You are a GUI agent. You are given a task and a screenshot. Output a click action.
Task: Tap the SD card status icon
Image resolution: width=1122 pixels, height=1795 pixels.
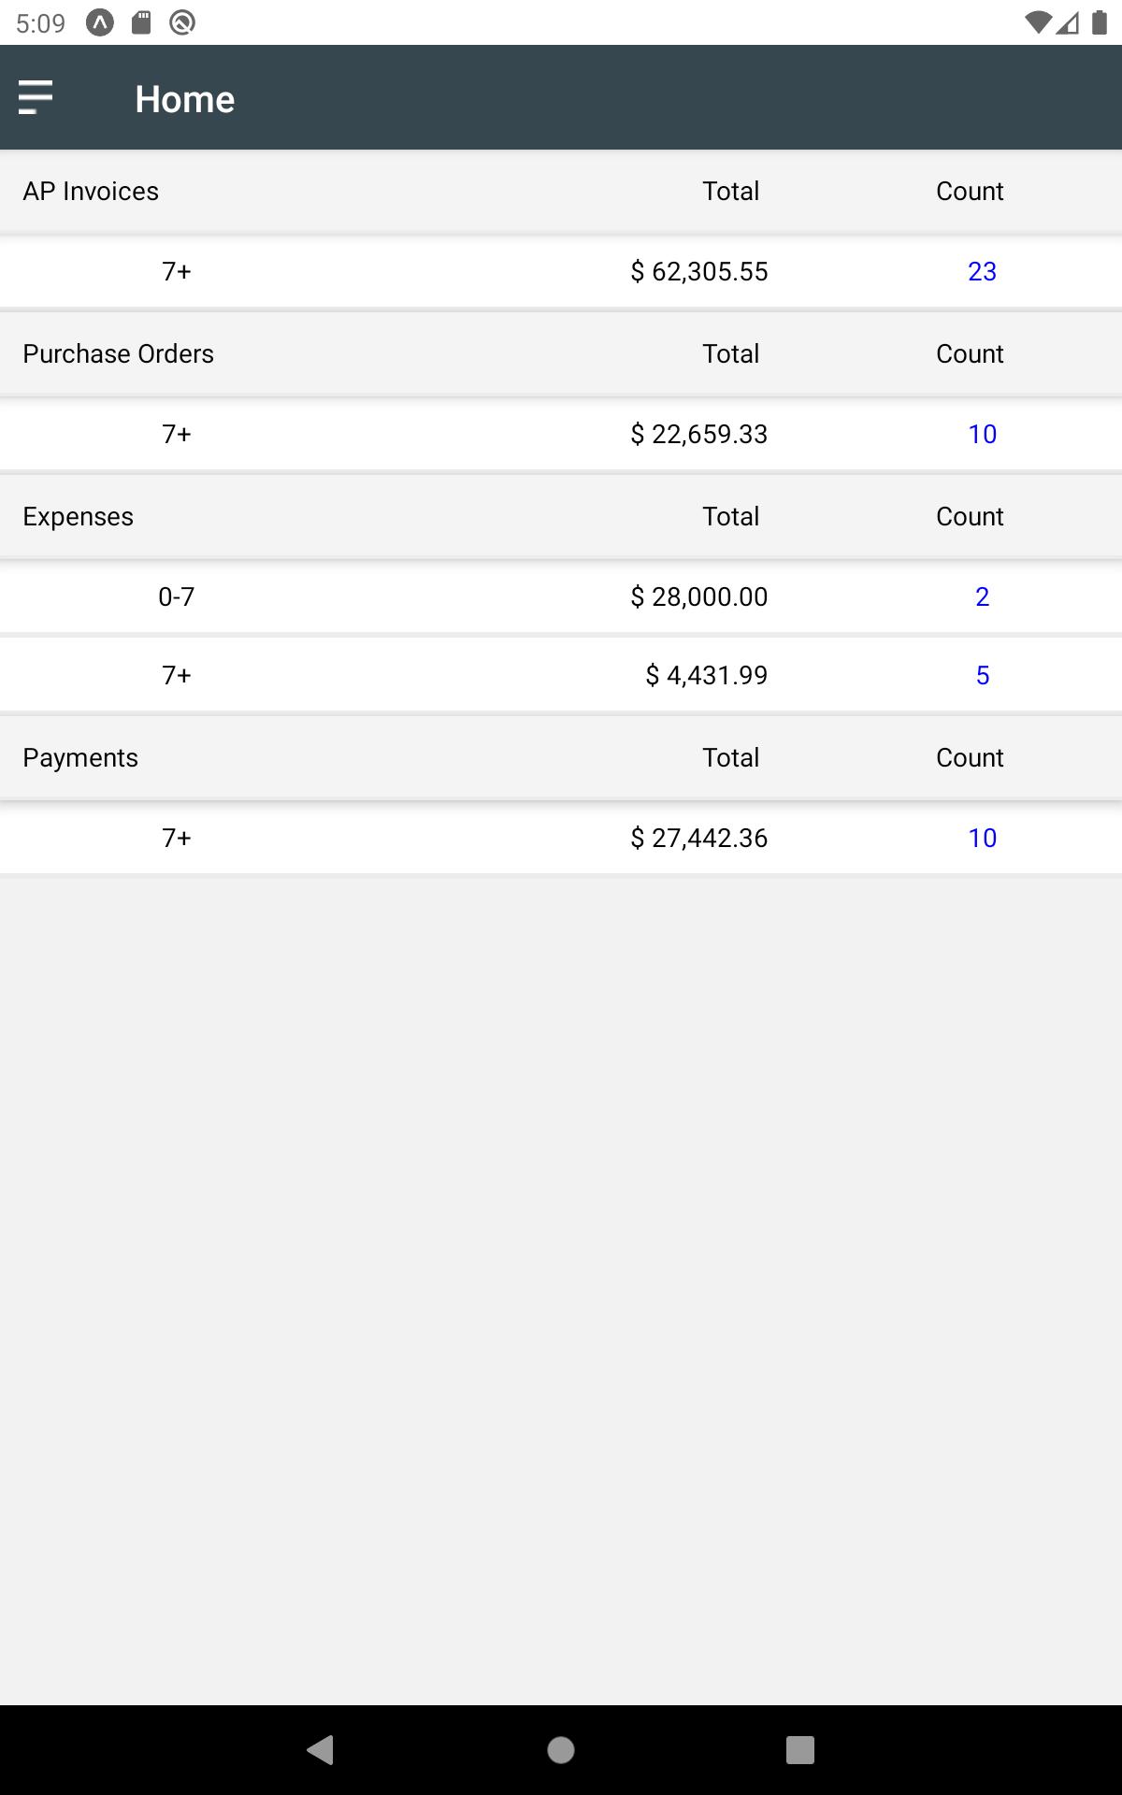tap(141, 22)
